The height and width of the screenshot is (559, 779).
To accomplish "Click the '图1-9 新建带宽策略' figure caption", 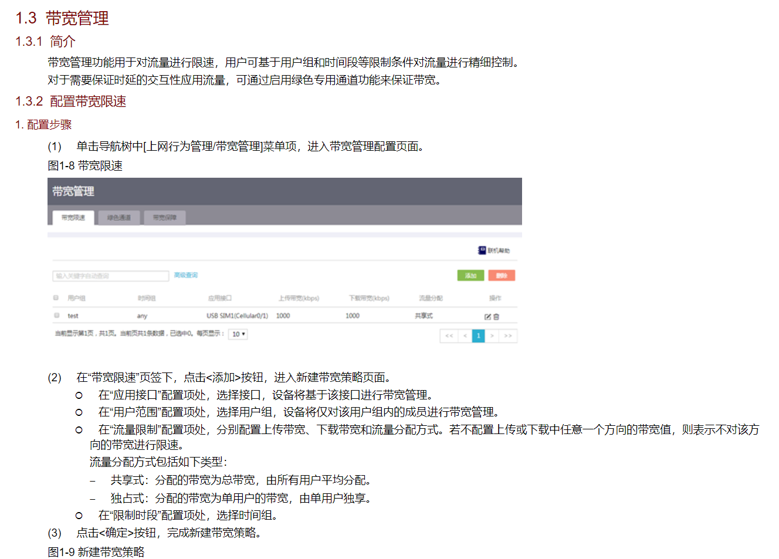I will click(96, 552).
